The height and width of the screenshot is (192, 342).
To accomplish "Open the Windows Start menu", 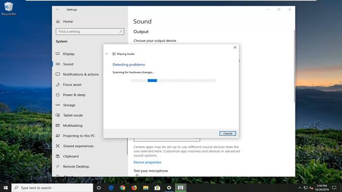I will 5,188.
